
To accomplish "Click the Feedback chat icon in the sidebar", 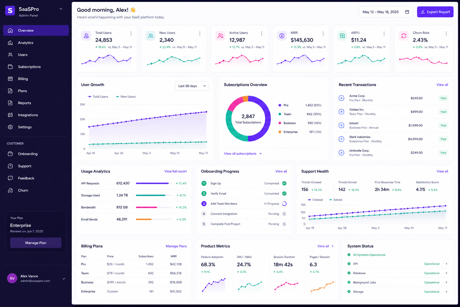I will [x=10, y=178].
